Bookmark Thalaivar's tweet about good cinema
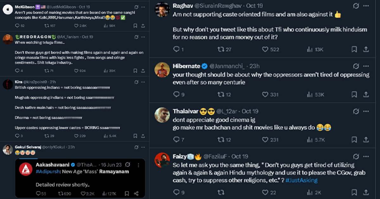The height and width of the screenshot is (199, 380). pos(354,140)
